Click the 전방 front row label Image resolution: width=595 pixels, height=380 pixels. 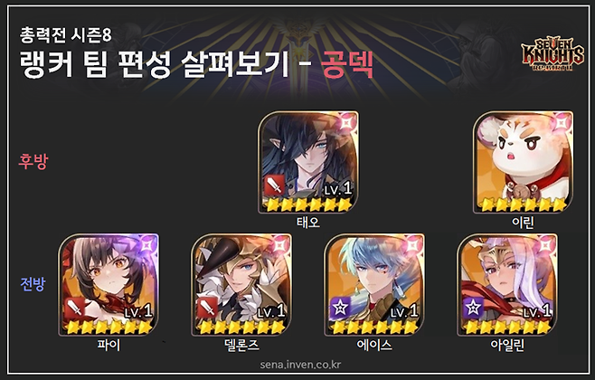pos(33,284)
